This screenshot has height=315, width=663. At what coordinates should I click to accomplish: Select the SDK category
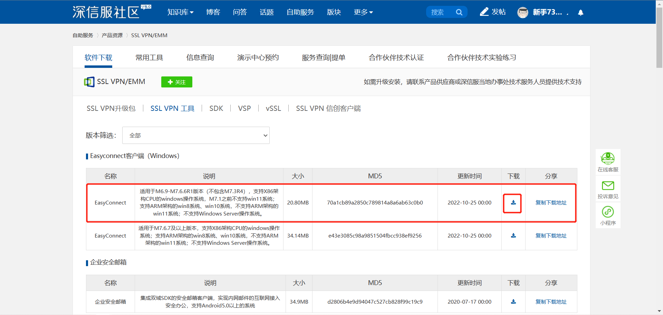216,108
